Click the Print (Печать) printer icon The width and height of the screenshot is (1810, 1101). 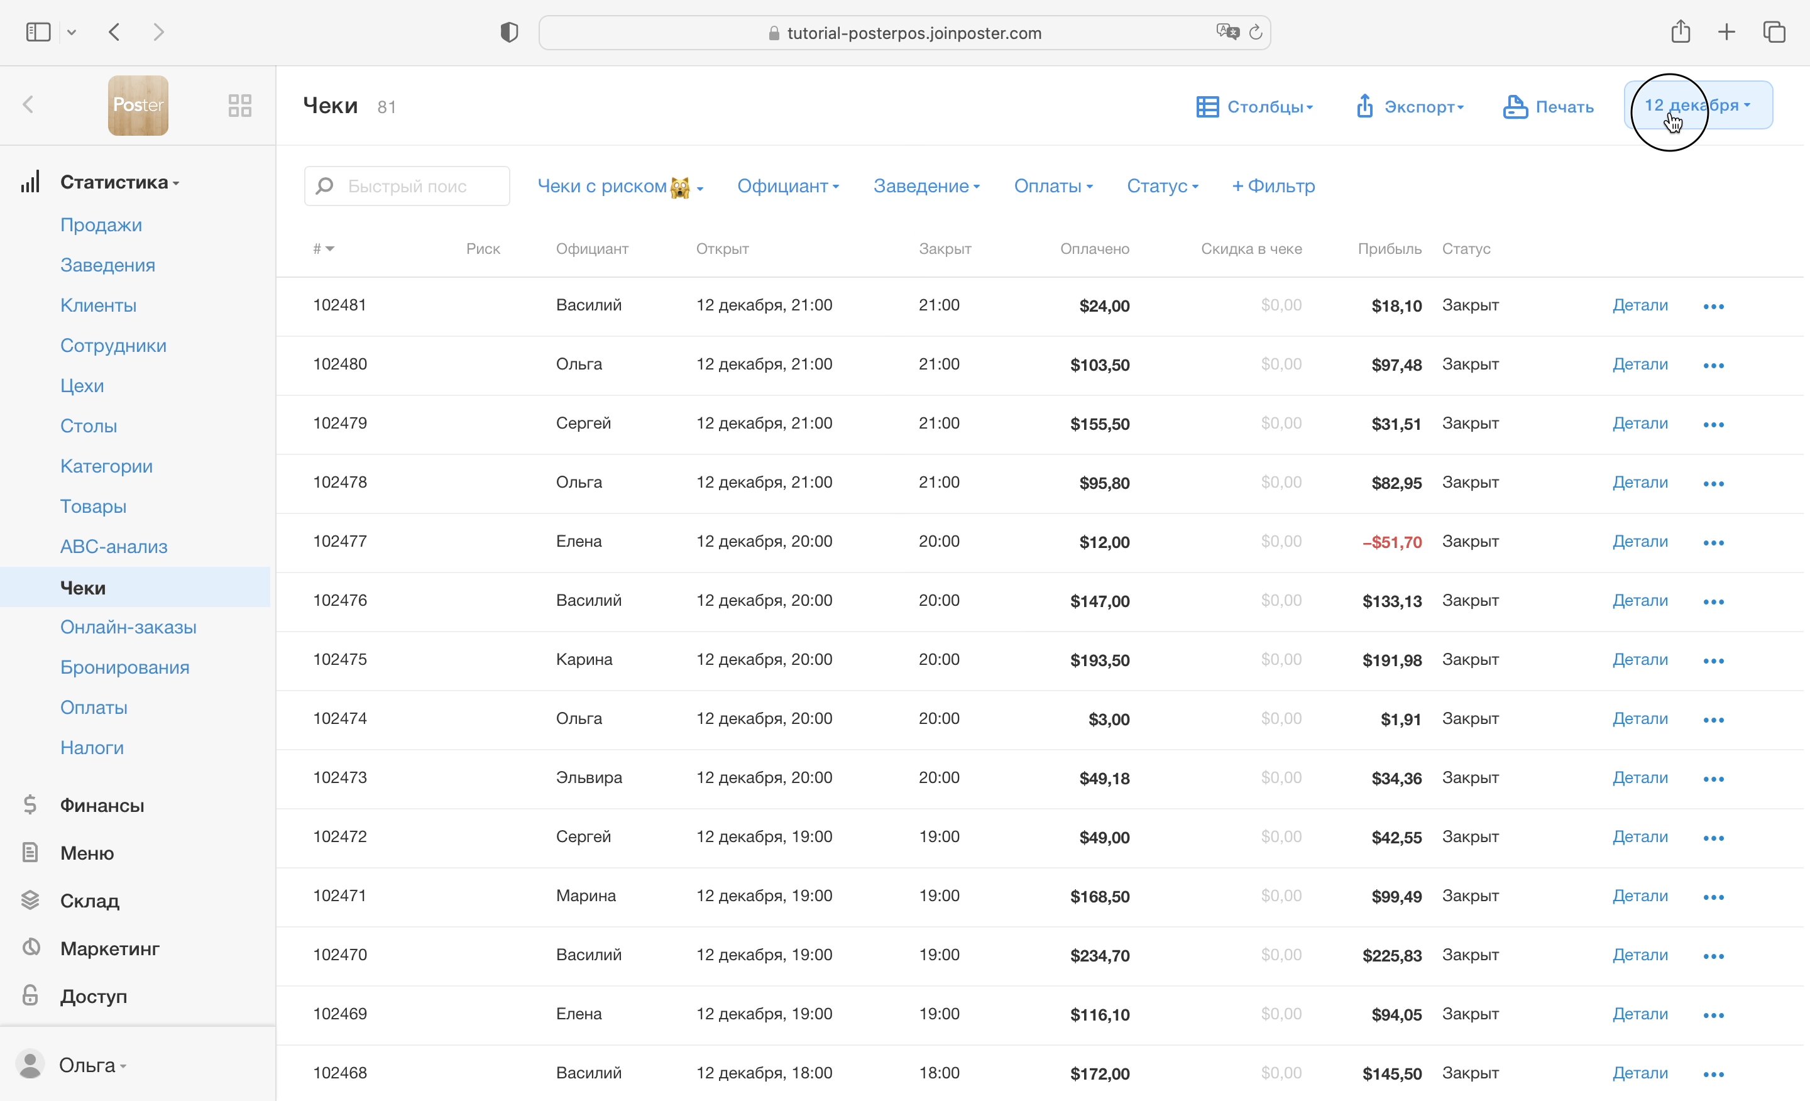1515,106
